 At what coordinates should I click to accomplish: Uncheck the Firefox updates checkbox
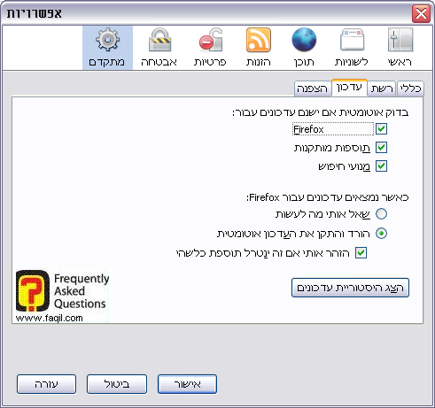381,129
